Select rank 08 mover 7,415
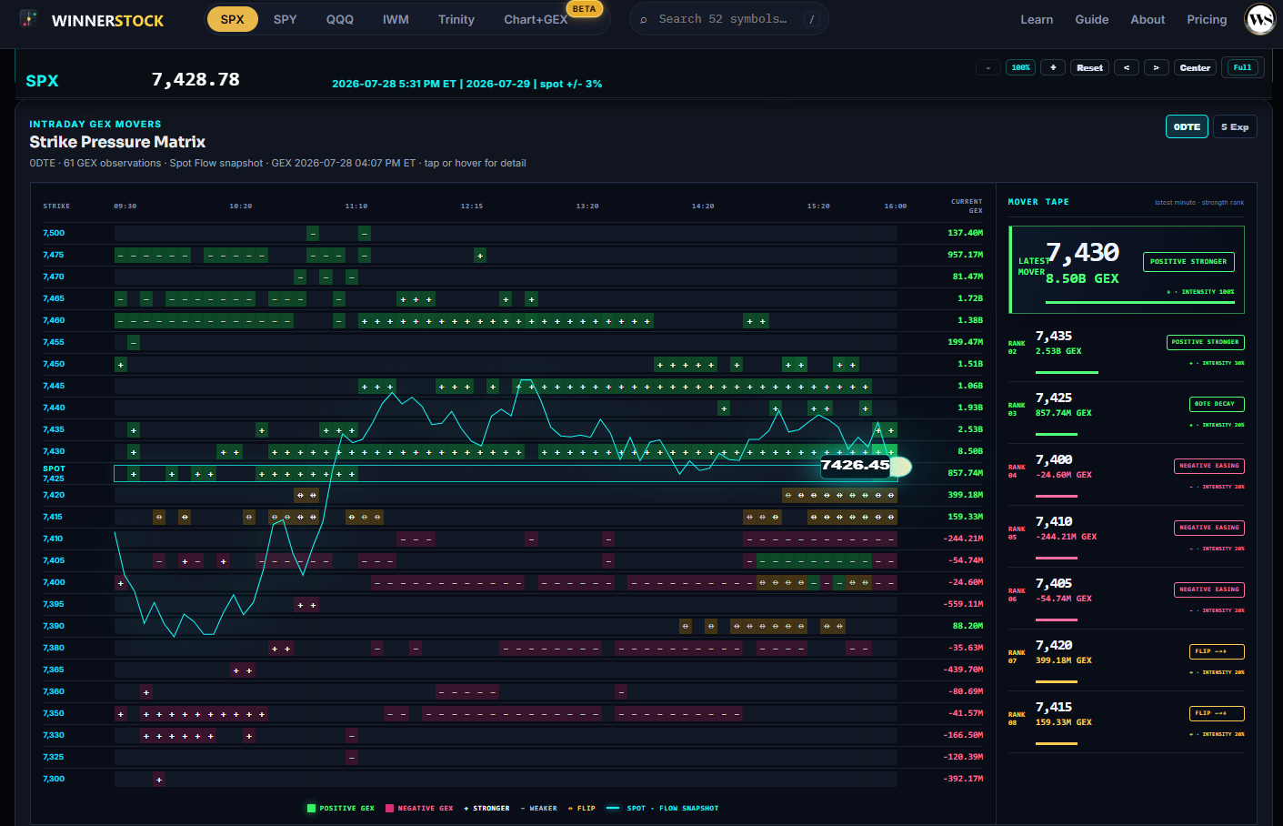 coord(1127,722)
